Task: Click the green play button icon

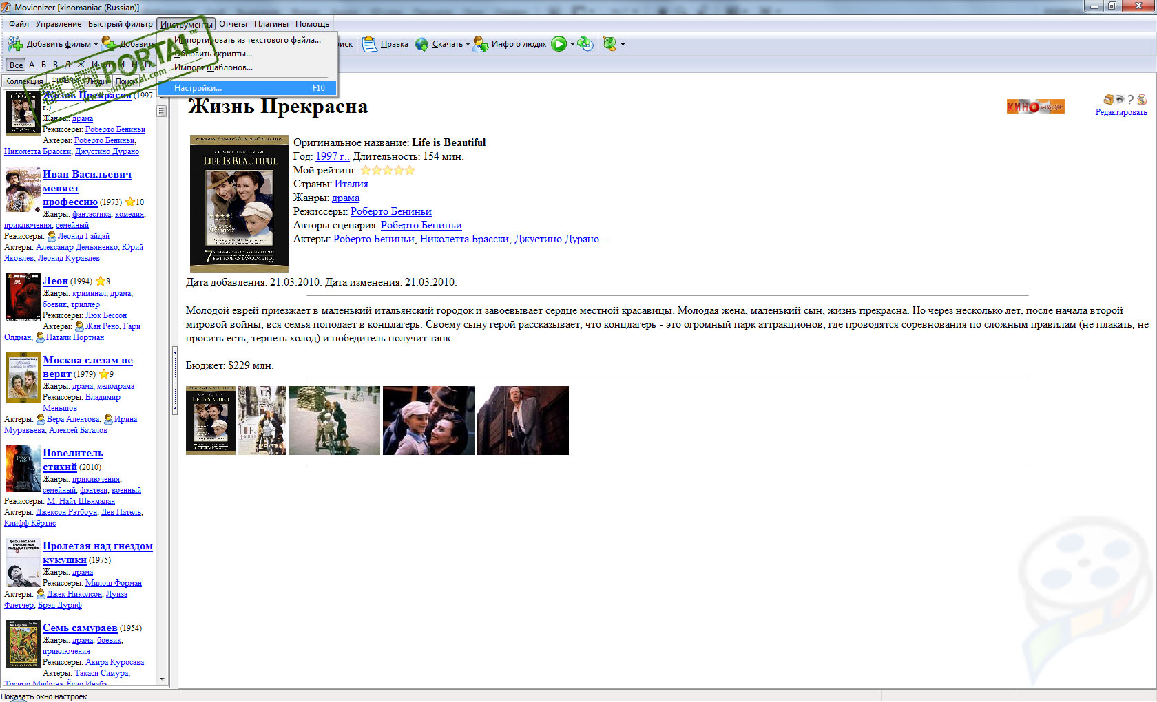Action: [559, 44]
